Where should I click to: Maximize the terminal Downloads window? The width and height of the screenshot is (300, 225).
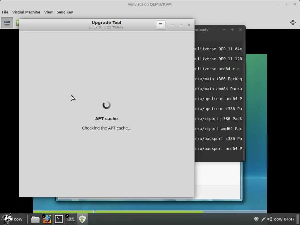tap(232, 30)
